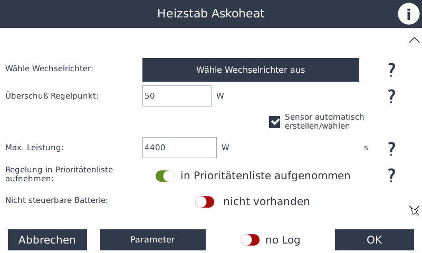
Task: Click the Abbrechen button
Action: point(47,240)
